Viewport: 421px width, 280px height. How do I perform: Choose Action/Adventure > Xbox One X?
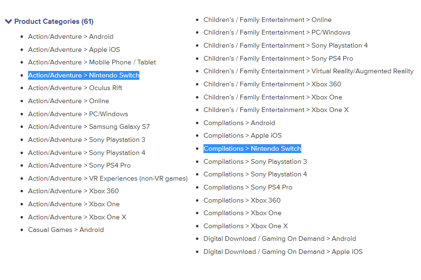point(77,217)
